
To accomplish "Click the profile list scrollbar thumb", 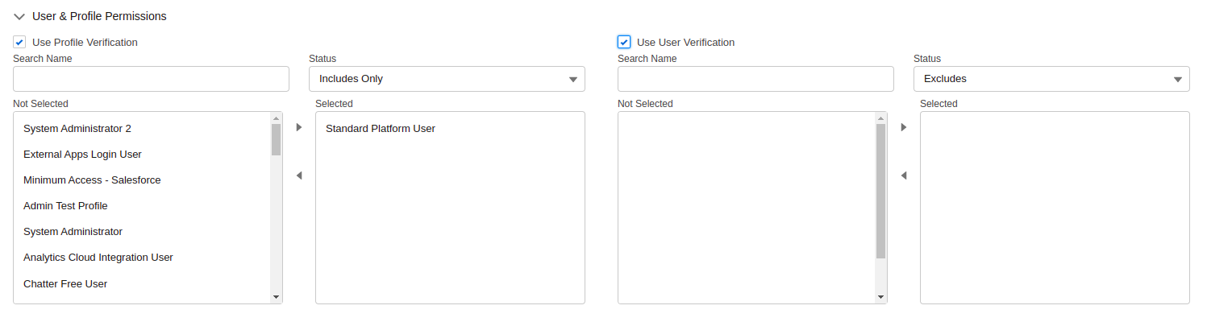I will pos(276,139).
